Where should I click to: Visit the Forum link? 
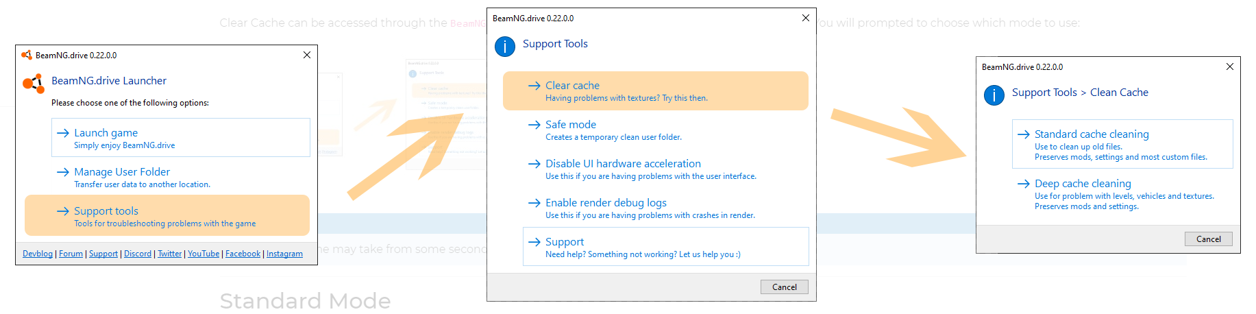point(71,254)
